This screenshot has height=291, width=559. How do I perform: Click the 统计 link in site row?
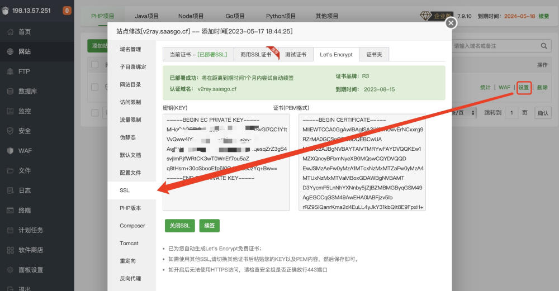(485, 87)
